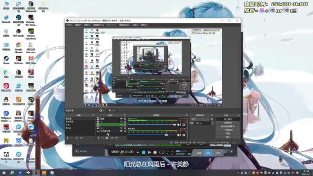The width and height of the screenshot is (313, 176).
Task: Launch Internet Explorer from taskbar
Action: [x=12, y=172]
